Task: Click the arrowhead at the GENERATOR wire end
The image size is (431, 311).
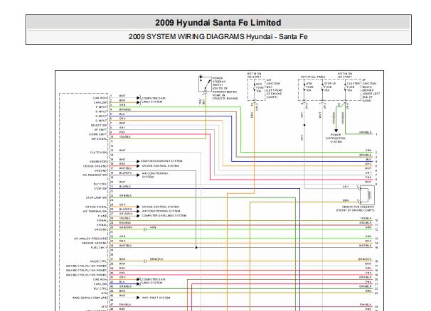Action: click(138, 161)
